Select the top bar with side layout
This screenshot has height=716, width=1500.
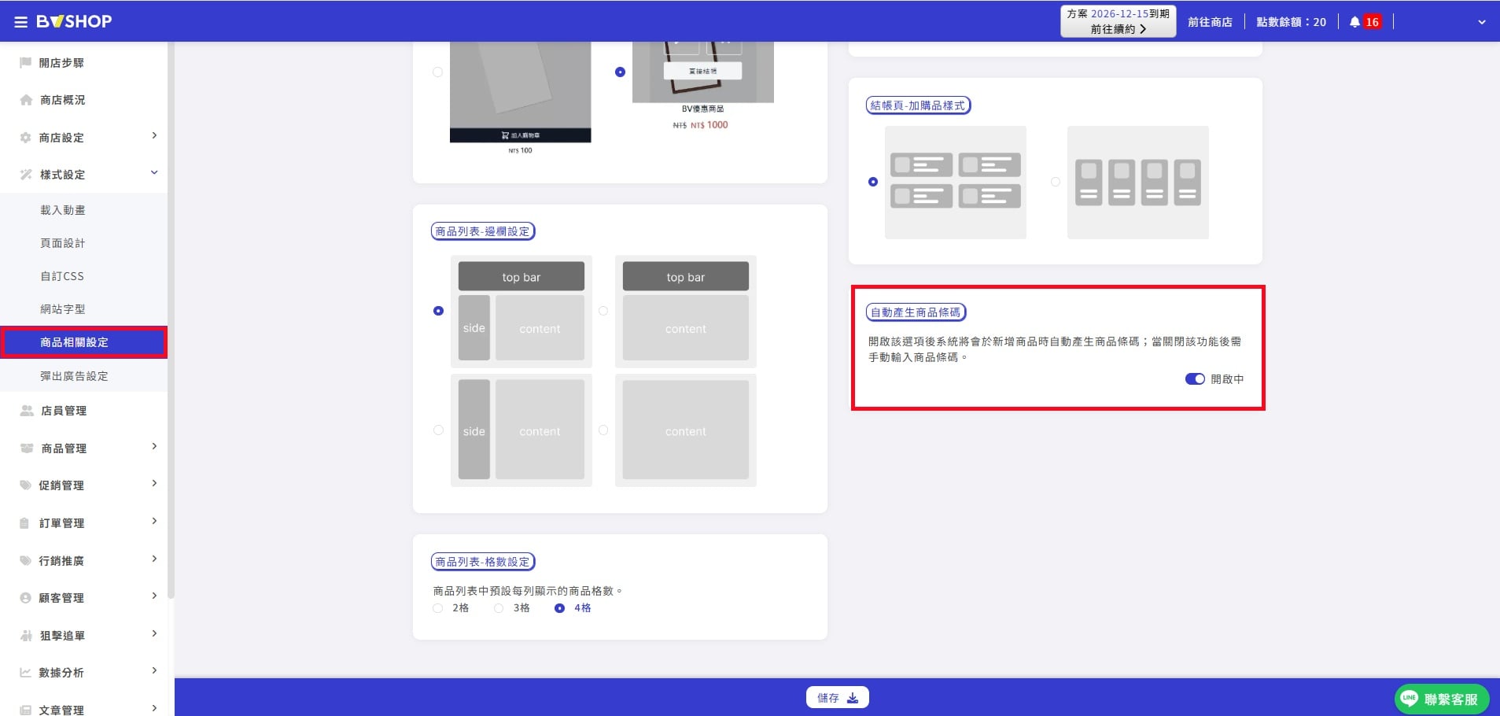438,311
